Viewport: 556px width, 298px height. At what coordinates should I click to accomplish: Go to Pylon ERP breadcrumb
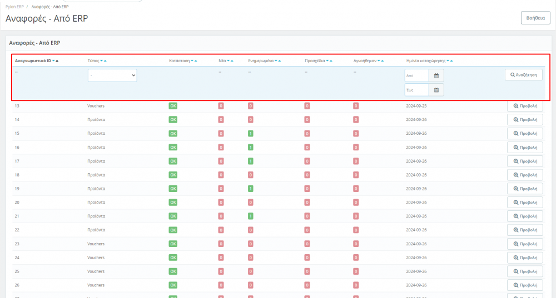click(14, 6)
